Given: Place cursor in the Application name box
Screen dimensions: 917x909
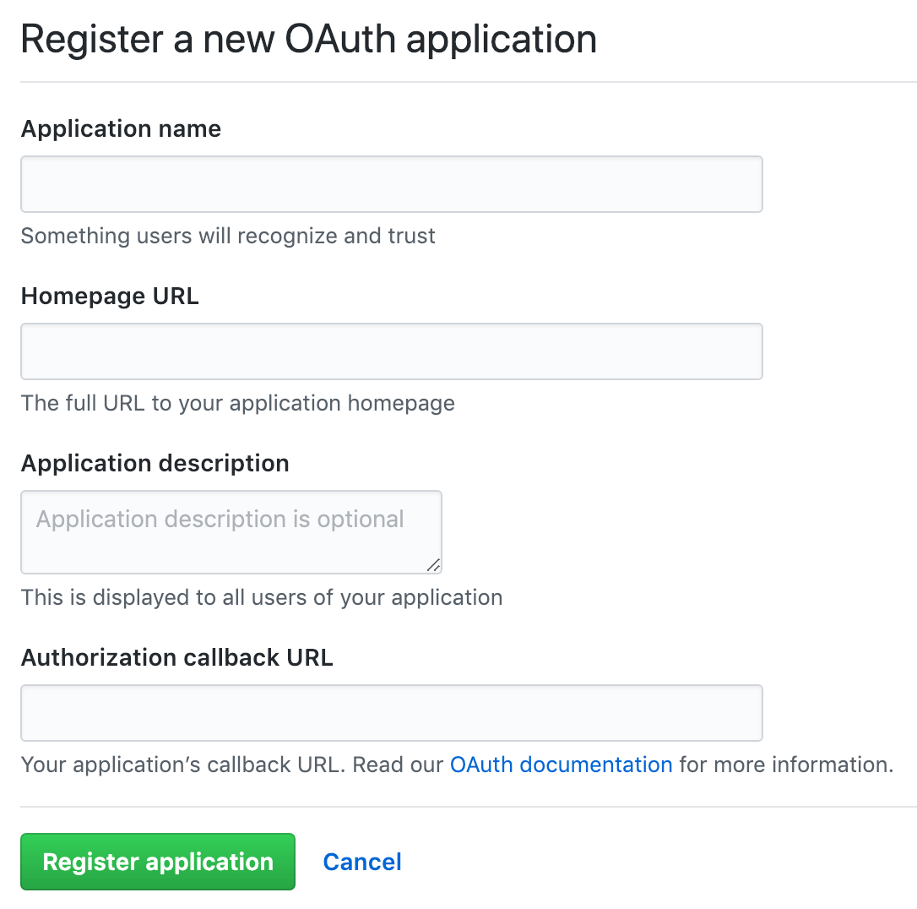Looking at the screenshot, I should click(391, 183).
